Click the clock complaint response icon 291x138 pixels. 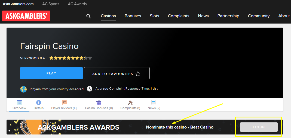(90, 89)
